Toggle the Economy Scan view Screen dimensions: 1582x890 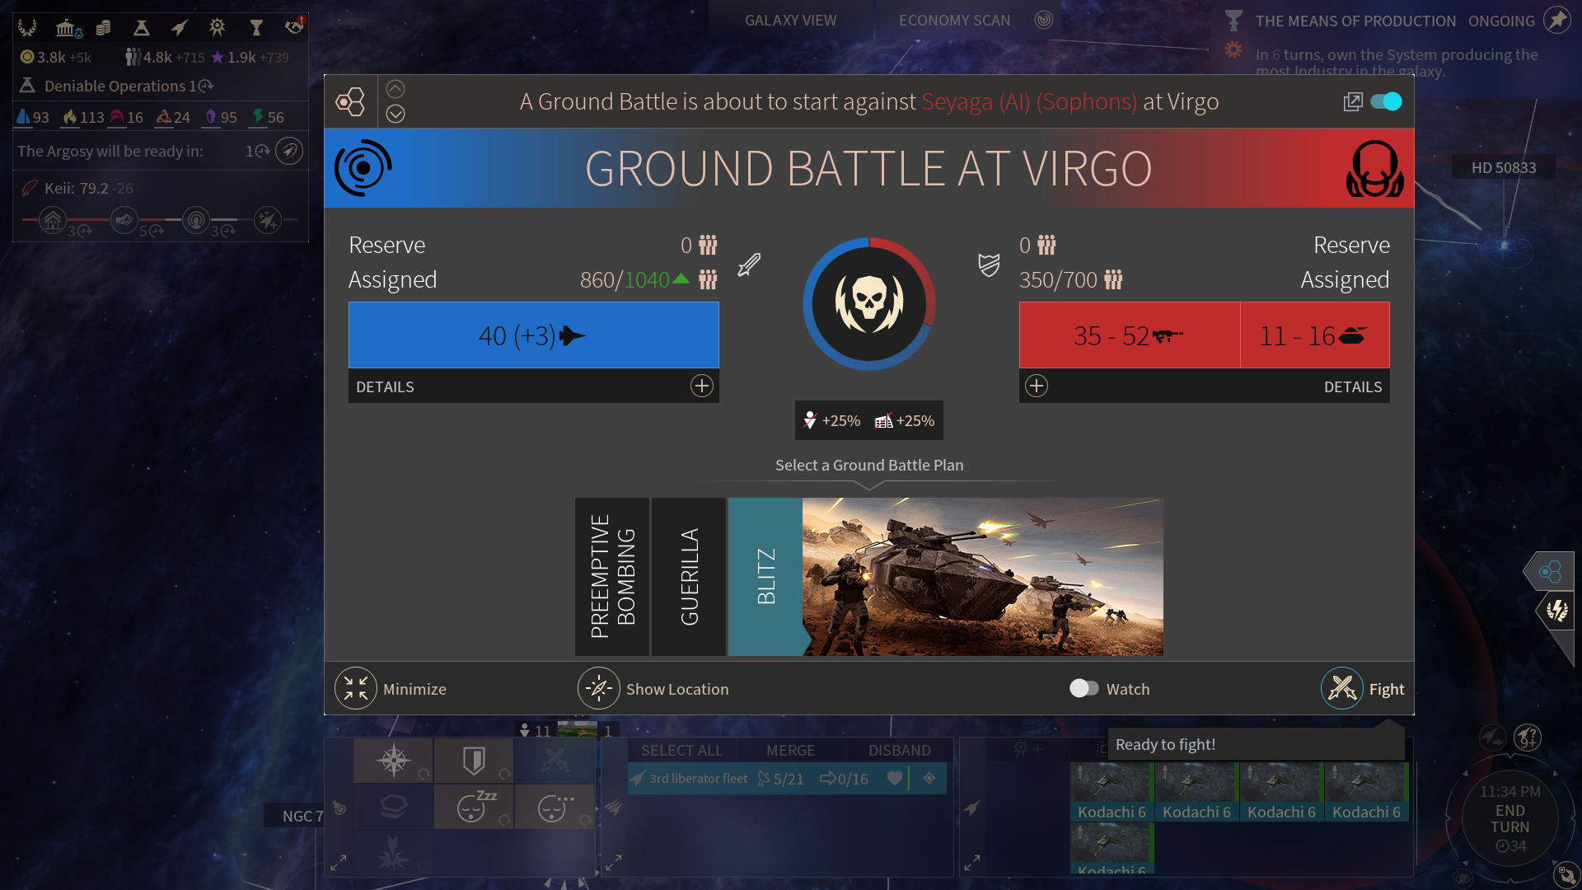tap(954, 21)
